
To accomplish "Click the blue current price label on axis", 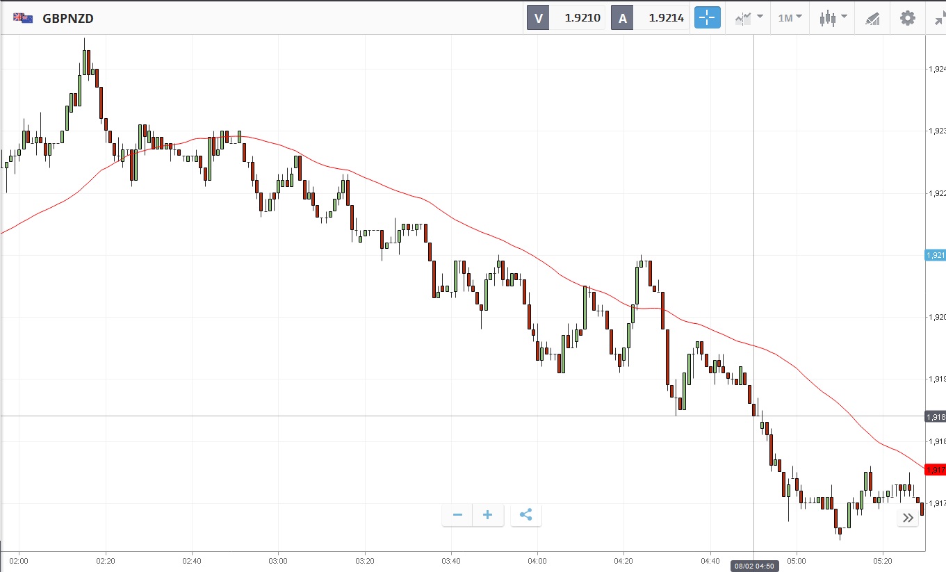I will 936,255.
